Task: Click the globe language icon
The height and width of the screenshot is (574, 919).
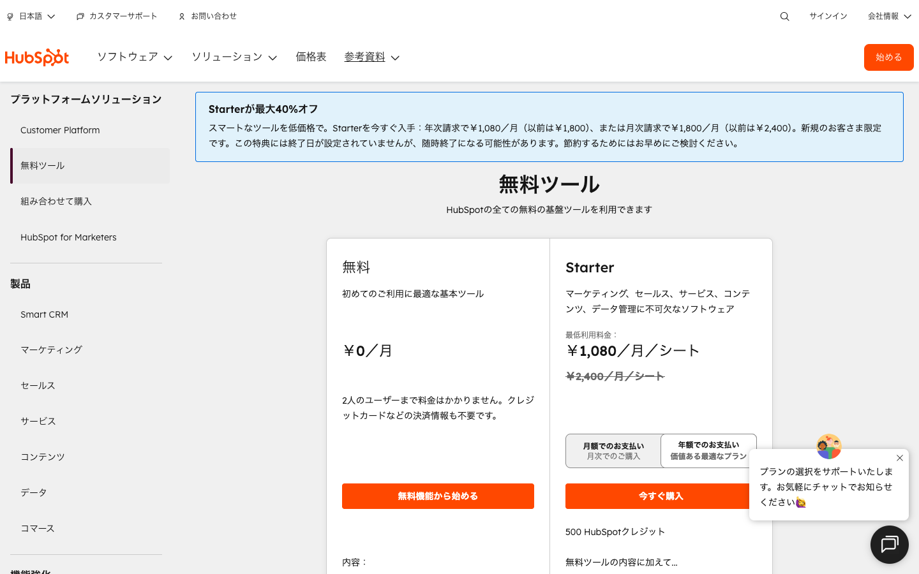Action: click(9, 16)
